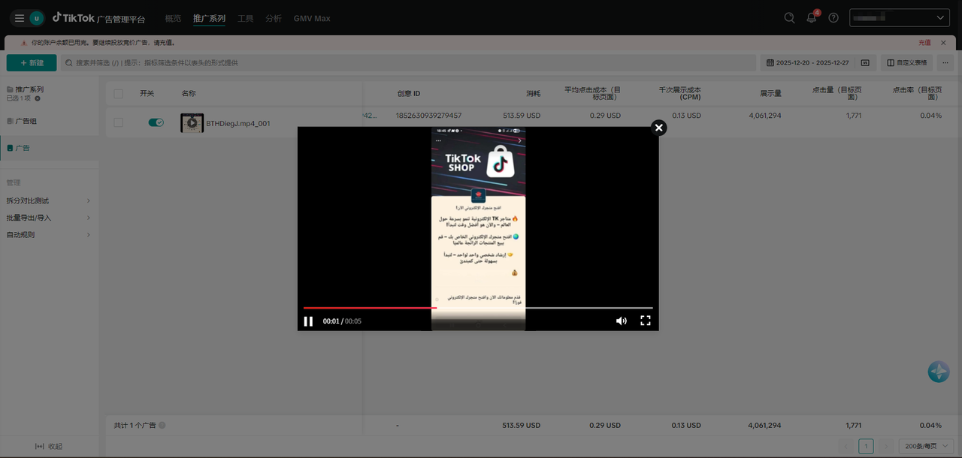Click the info icon beside 共计 1 个广告

162,426
